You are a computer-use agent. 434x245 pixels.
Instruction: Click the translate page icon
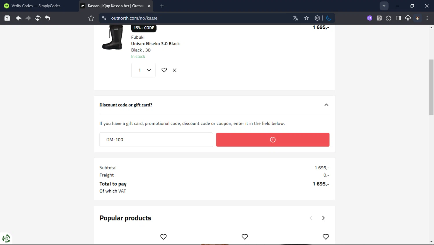[295, 18]
